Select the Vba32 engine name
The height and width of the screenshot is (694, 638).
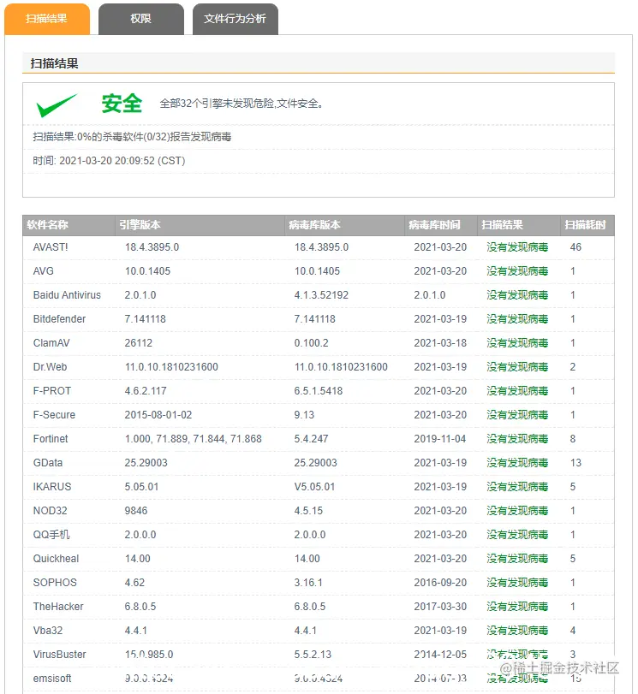tap(48, 631)
